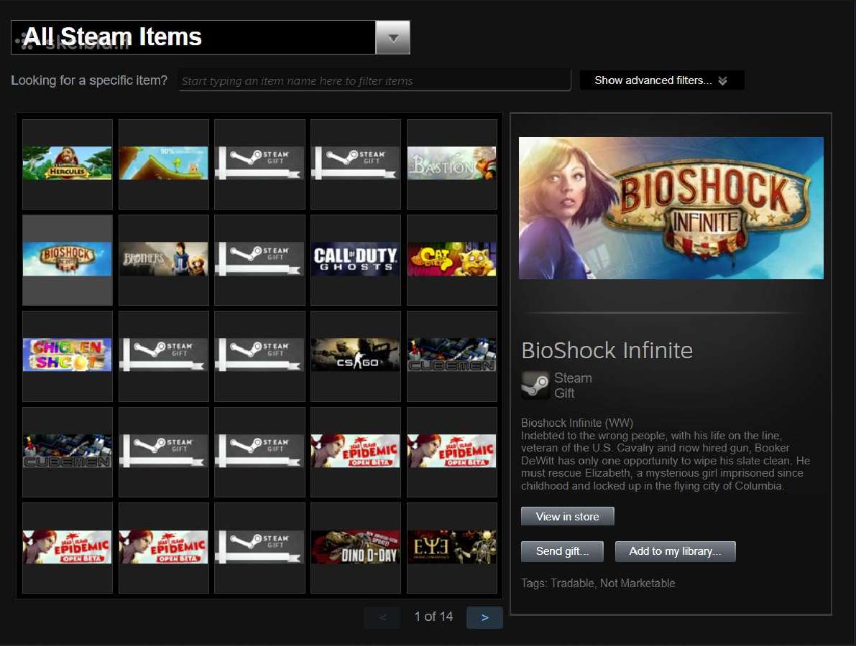This screenshot has height=646, width=856.
Task: Select the Hercules game item
Action: [67, 164]
